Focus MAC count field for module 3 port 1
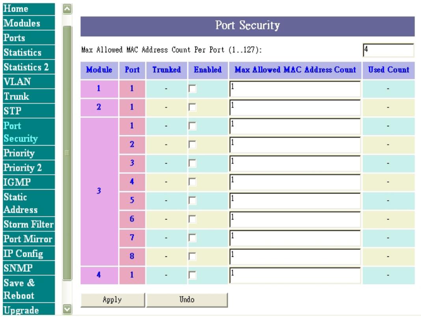This screenshot has height=317, width=421. coord(295,126)
